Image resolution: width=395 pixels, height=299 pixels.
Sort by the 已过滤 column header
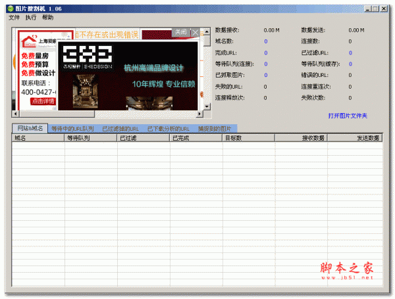pyautogui.click(x=144, y=138)
